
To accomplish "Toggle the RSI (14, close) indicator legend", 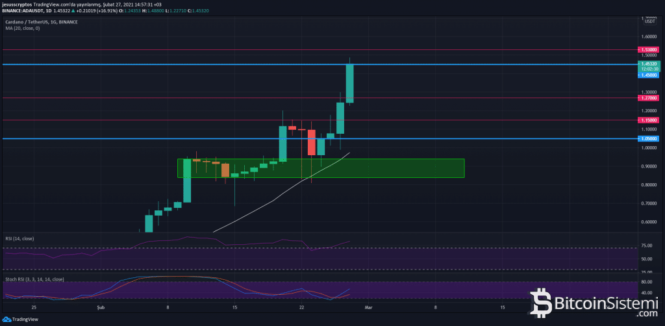I will tap(19, 238).
